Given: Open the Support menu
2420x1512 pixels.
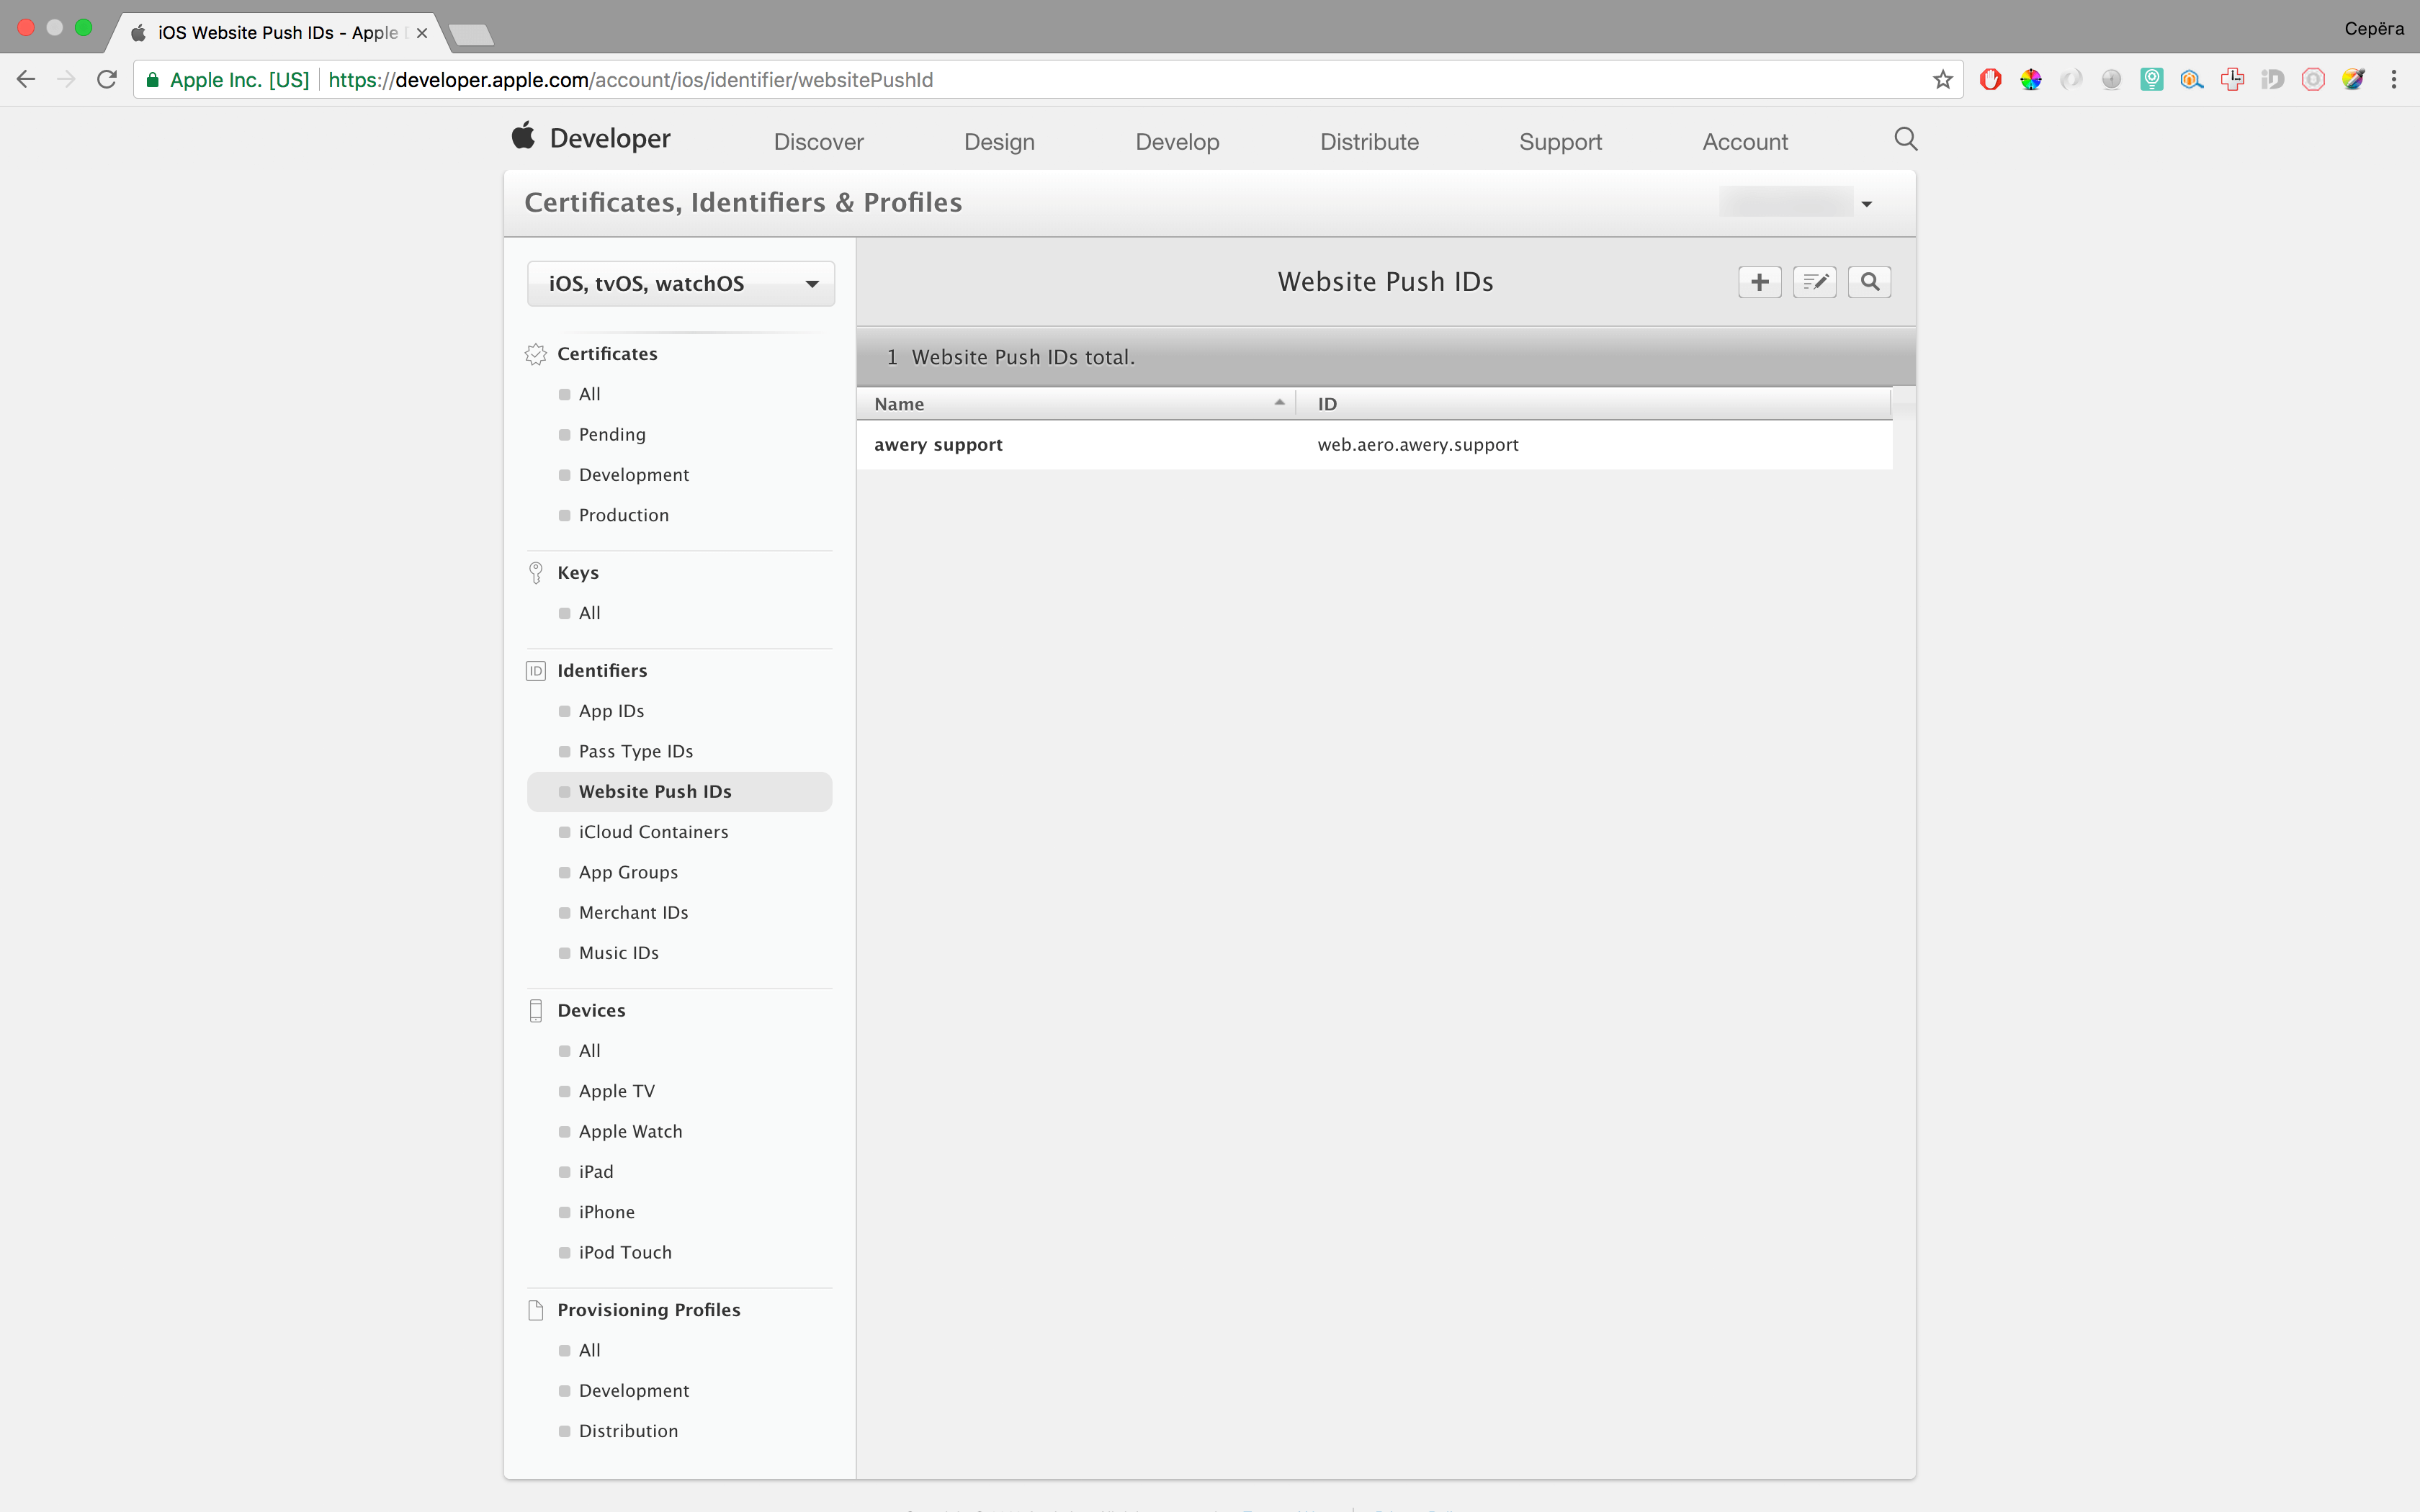Looking at the screenshot, I should pyautogui.click(x=1560, y=142).
